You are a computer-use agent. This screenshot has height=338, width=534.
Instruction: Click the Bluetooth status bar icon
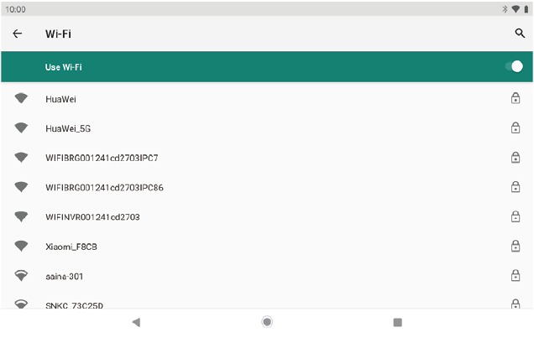505,9
